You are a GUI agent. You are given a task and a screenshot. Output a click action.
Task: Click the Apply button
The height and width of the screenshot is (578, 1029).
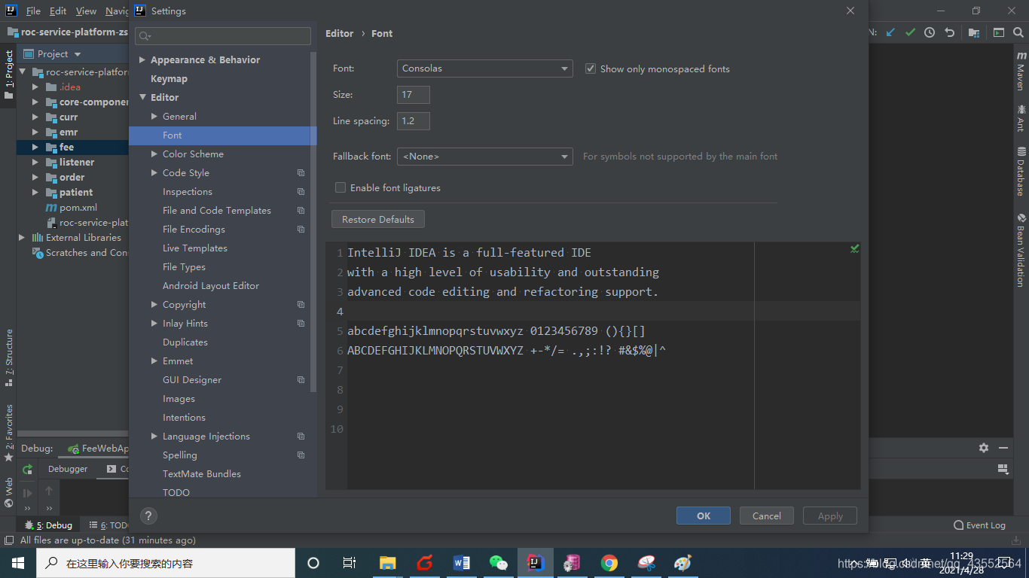pos(830,516)
